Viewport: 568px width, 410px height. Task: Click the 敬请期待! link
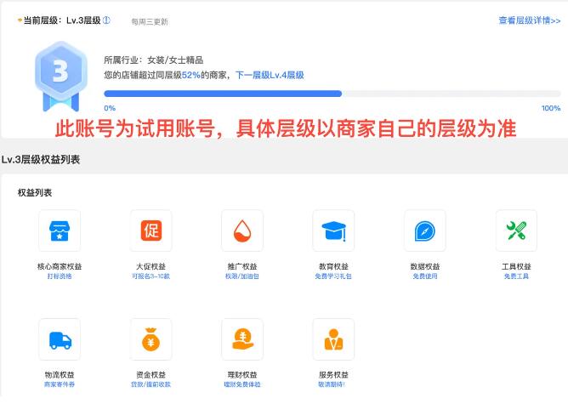coord(332,384)
